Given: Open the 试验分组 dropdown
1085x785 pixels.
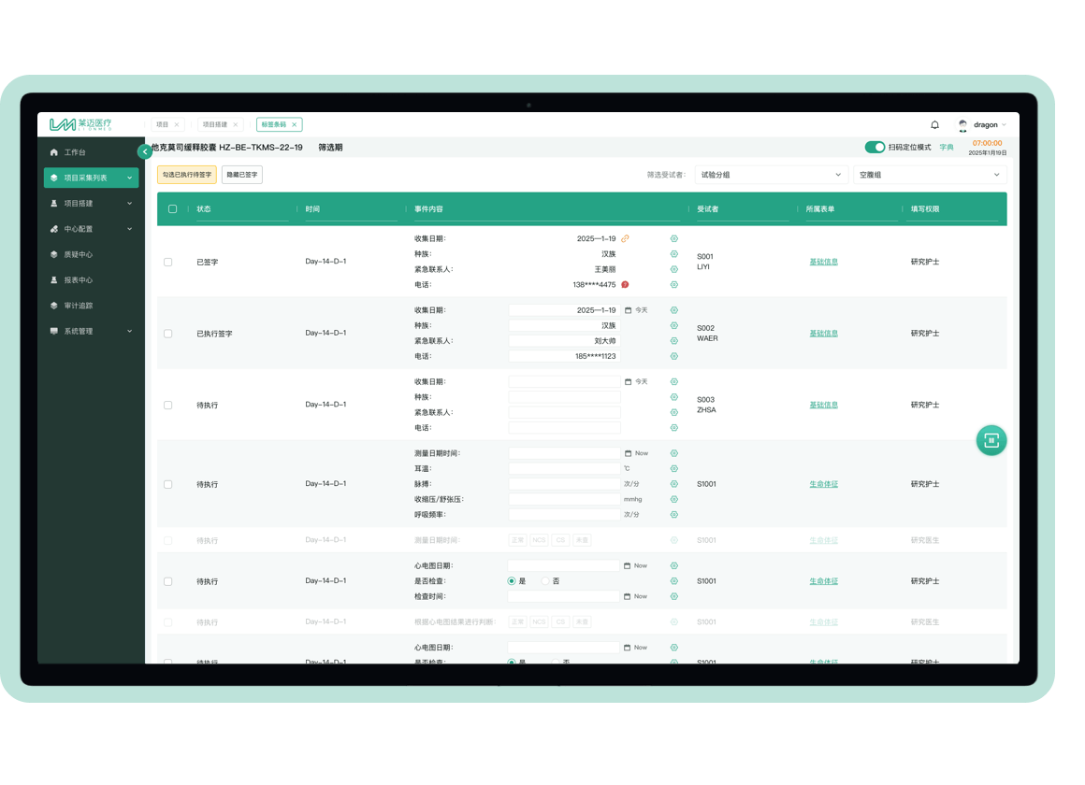Looking at the screenshot, I should (771, 175).
